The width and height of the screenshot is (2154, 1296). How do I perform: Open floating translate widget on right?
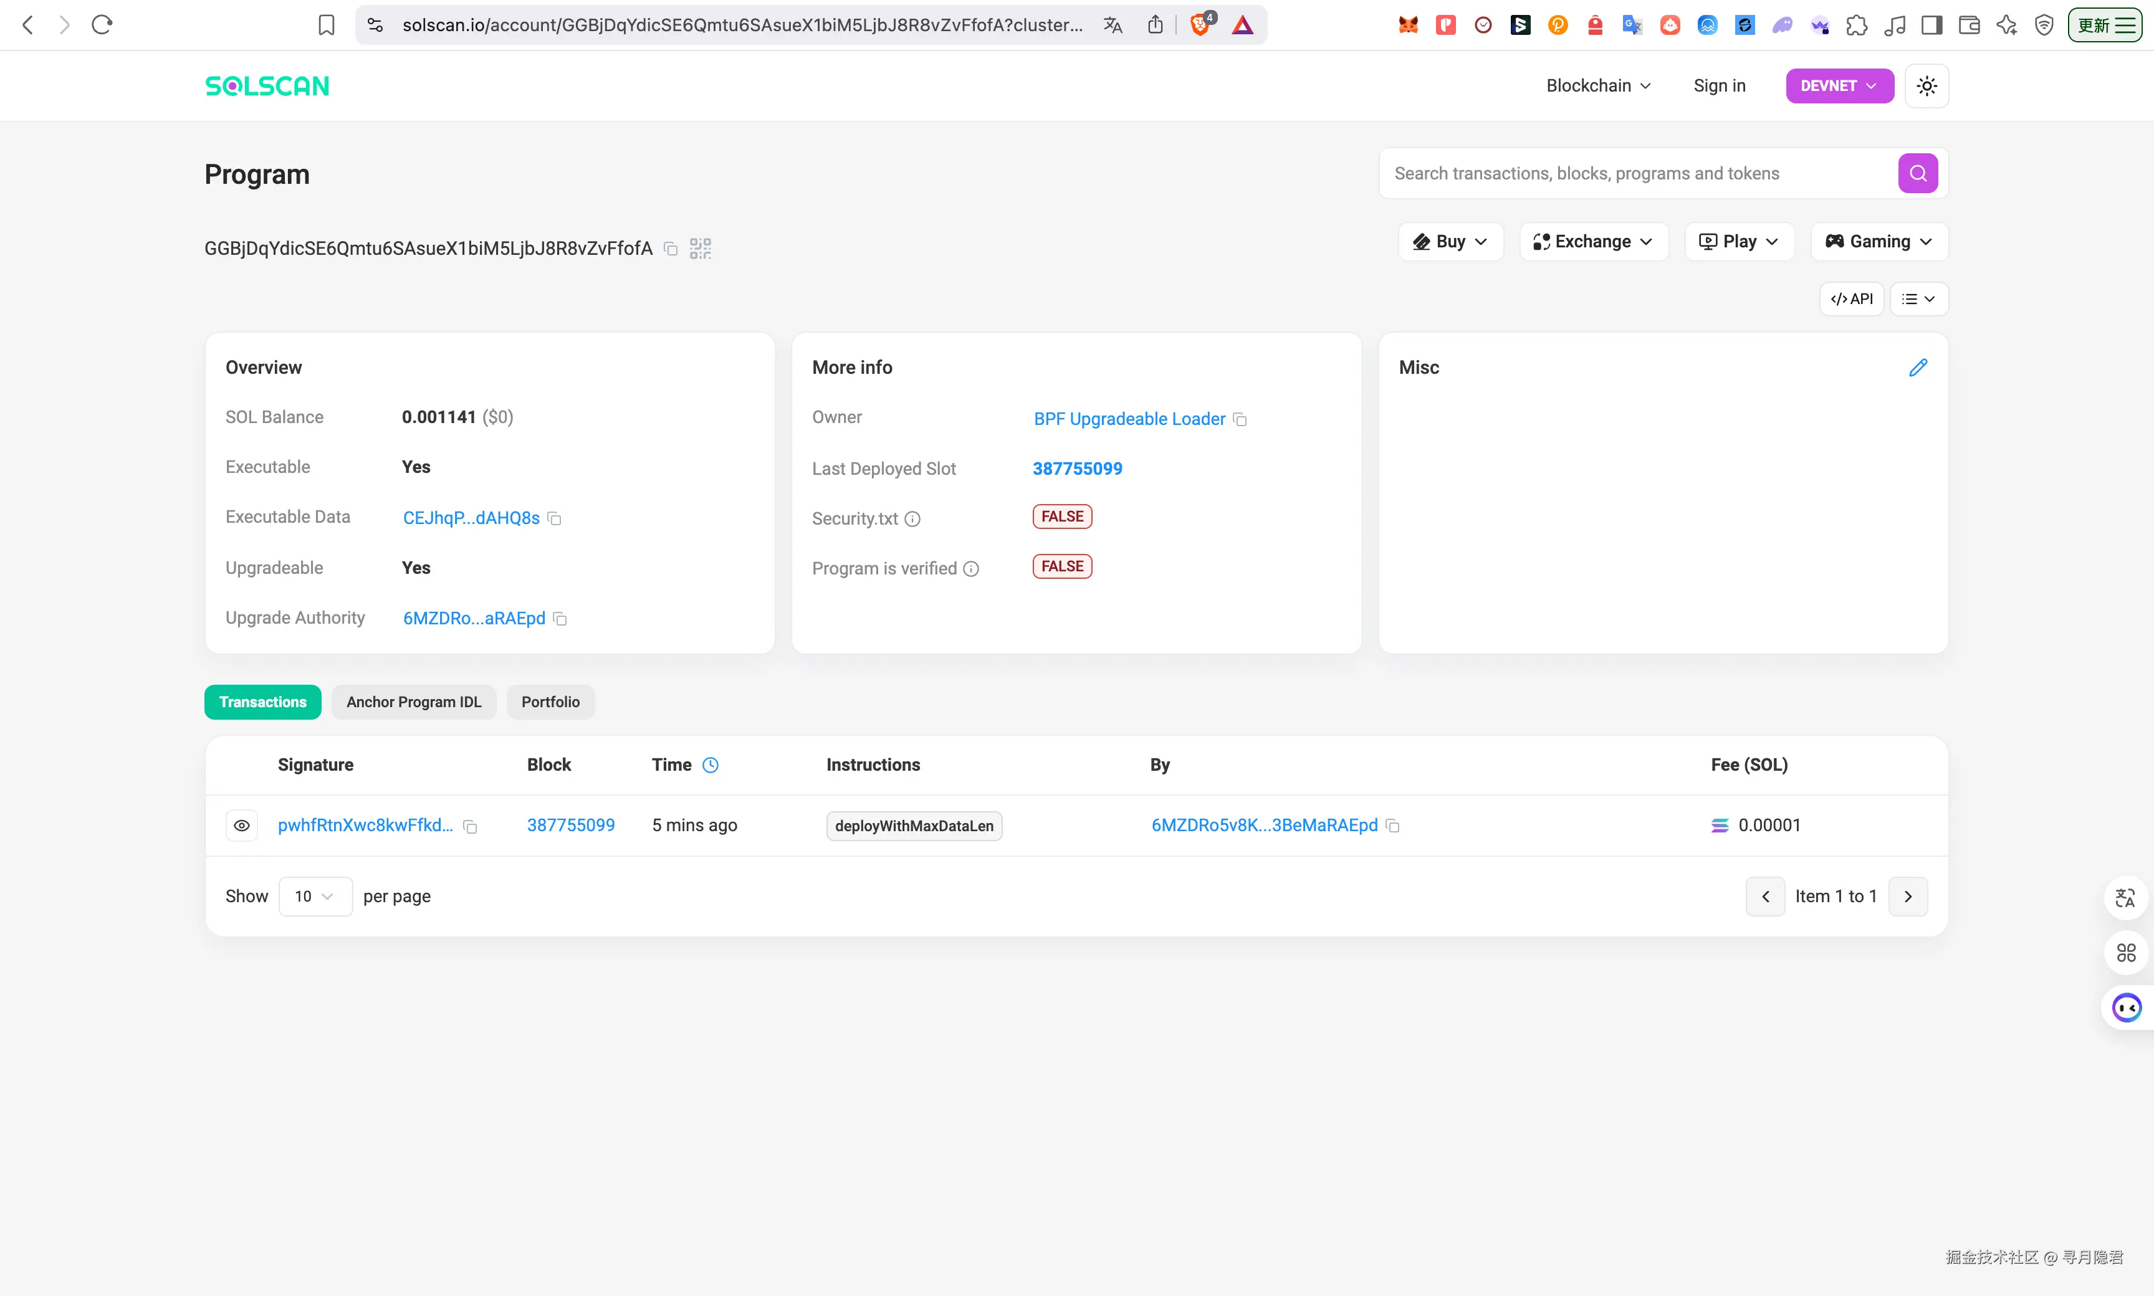[x=2125, y=898]
